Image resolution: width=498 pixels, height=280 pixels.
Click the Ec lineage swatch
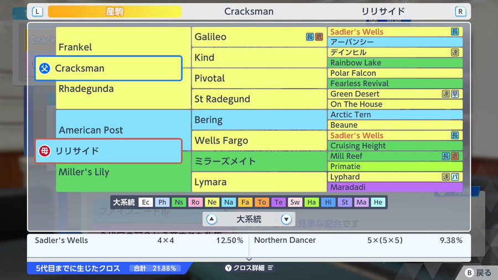click(x=146, y=202)
